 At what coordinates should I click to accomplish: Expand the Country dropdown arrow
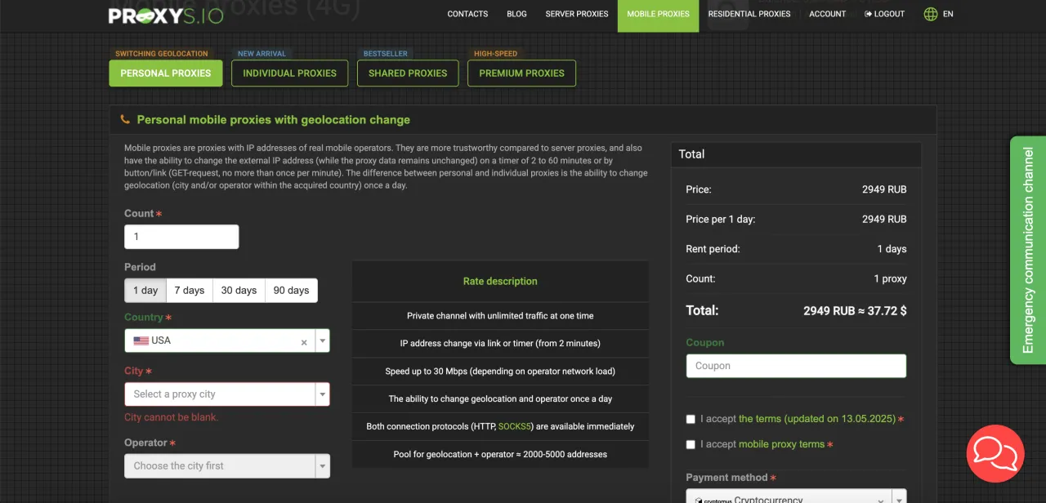click(x=323, y=341)
